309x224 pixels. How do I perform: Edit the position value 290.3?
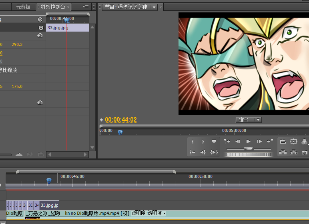click(17, 44)
